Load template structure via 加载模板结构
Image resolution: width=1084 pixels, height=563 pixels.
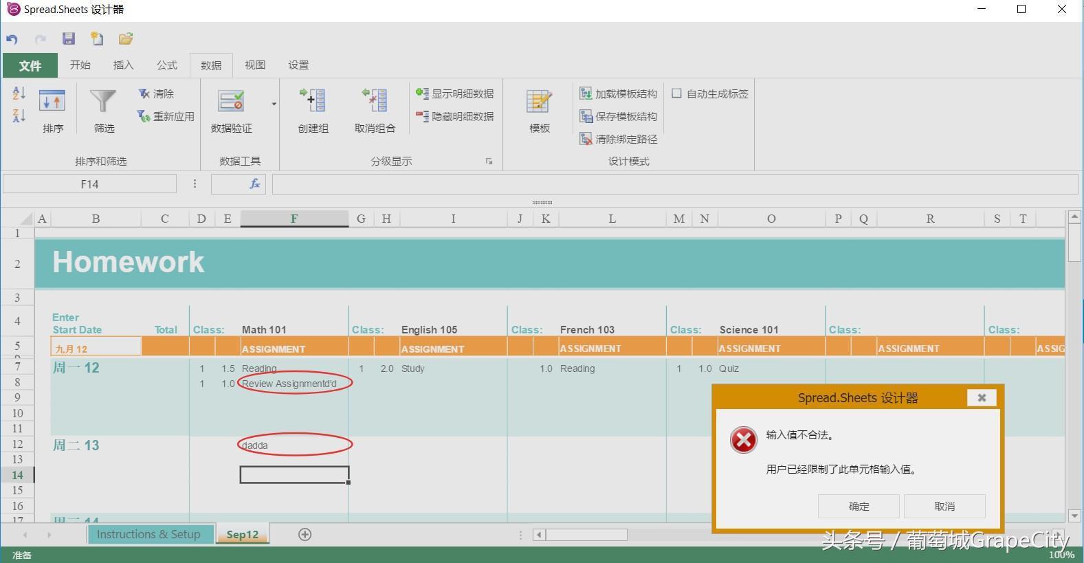[x=619, y=93]
